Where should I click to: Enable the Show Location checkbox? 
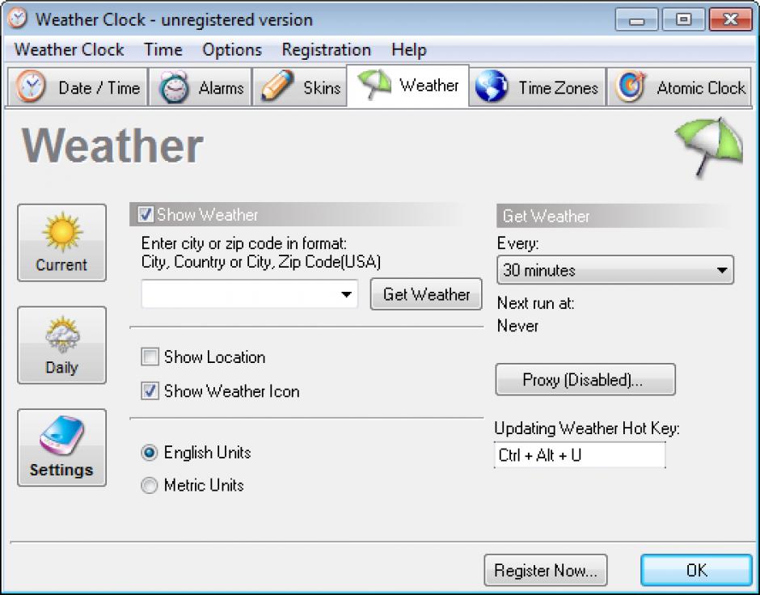tap(150, 357)
